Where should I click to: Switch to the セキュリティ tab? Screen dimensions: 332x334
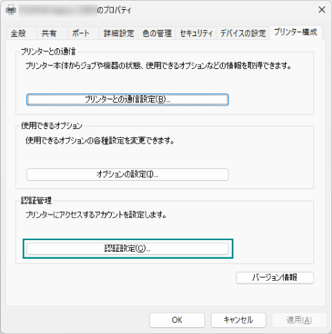196,33
